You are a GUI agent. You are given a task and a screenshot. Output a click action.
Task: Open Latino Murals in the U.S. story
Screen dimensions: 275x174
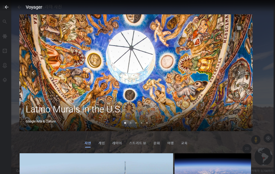click(x=74, y=109)
